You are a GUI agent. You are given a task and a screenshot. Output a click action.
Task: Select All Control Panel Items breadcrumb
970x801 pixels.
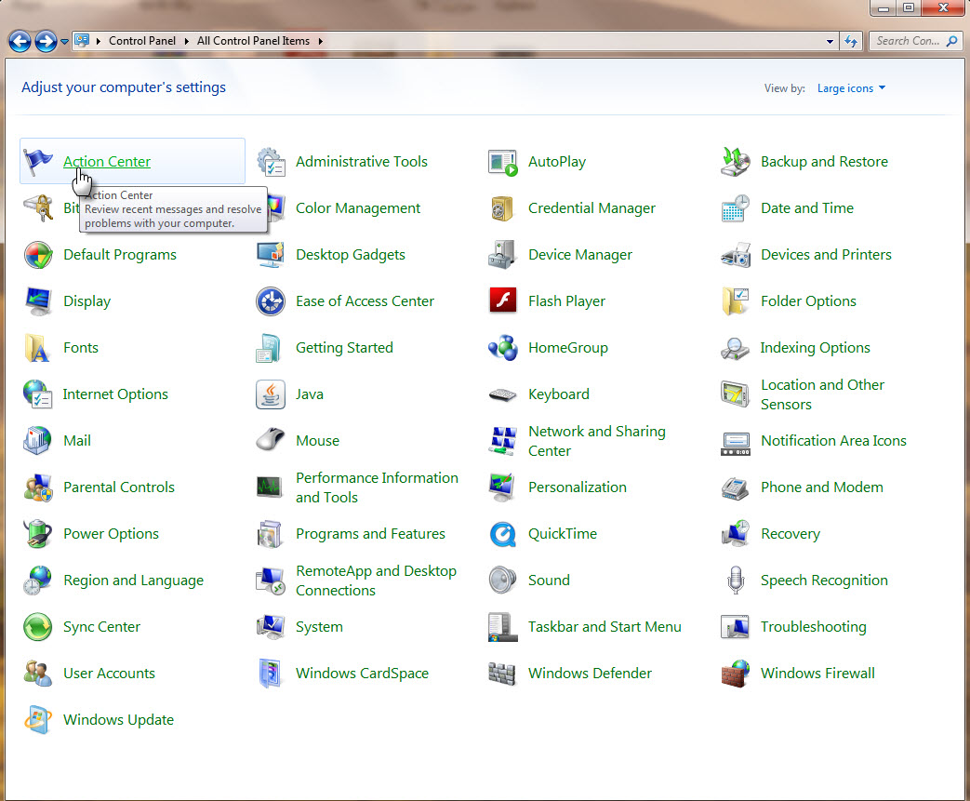(253, 41)
